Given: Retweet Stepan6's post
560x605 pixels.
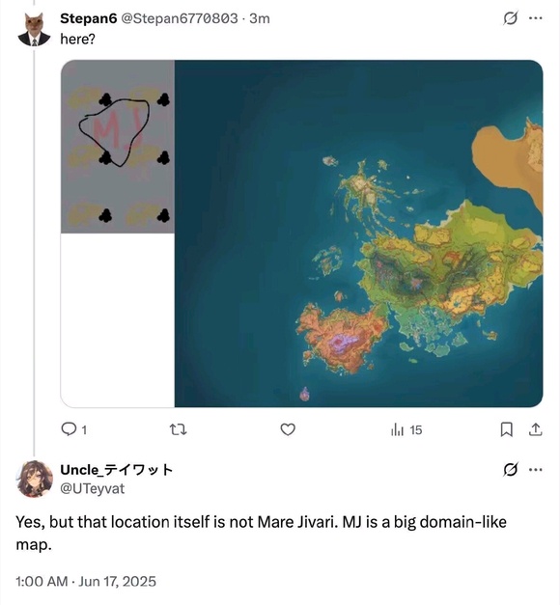Looking at the screenshot, I should [x=179, y=429].
